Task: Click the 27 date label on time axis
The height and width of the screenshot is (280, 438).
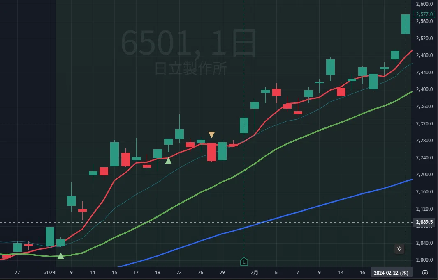Action: [x=17, y=273]
